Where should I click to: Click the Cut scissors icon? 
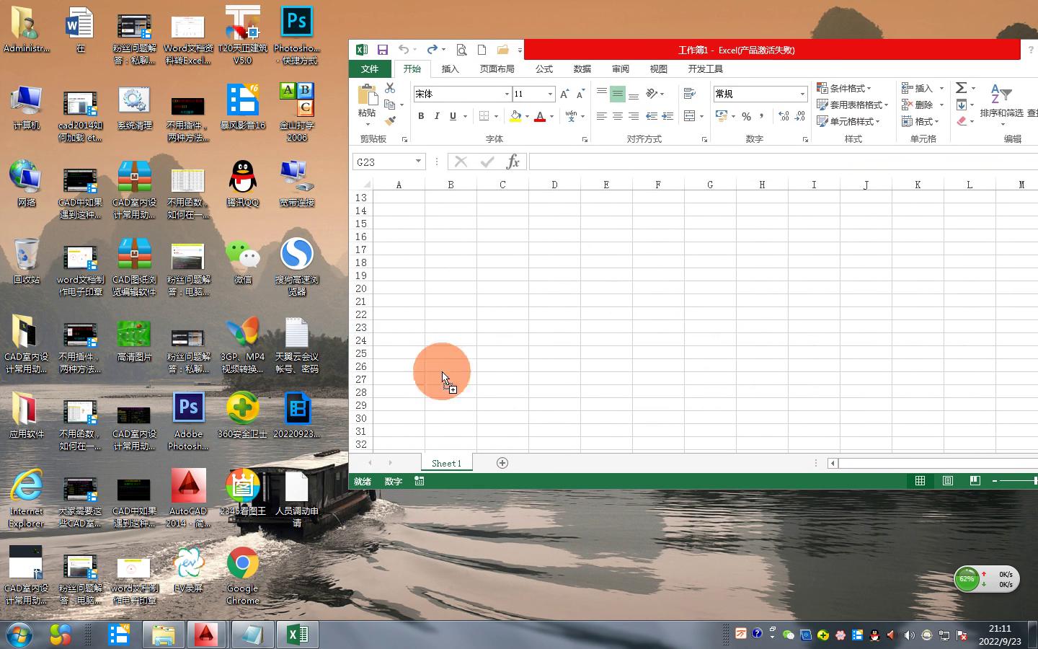(x=390, y=88)
